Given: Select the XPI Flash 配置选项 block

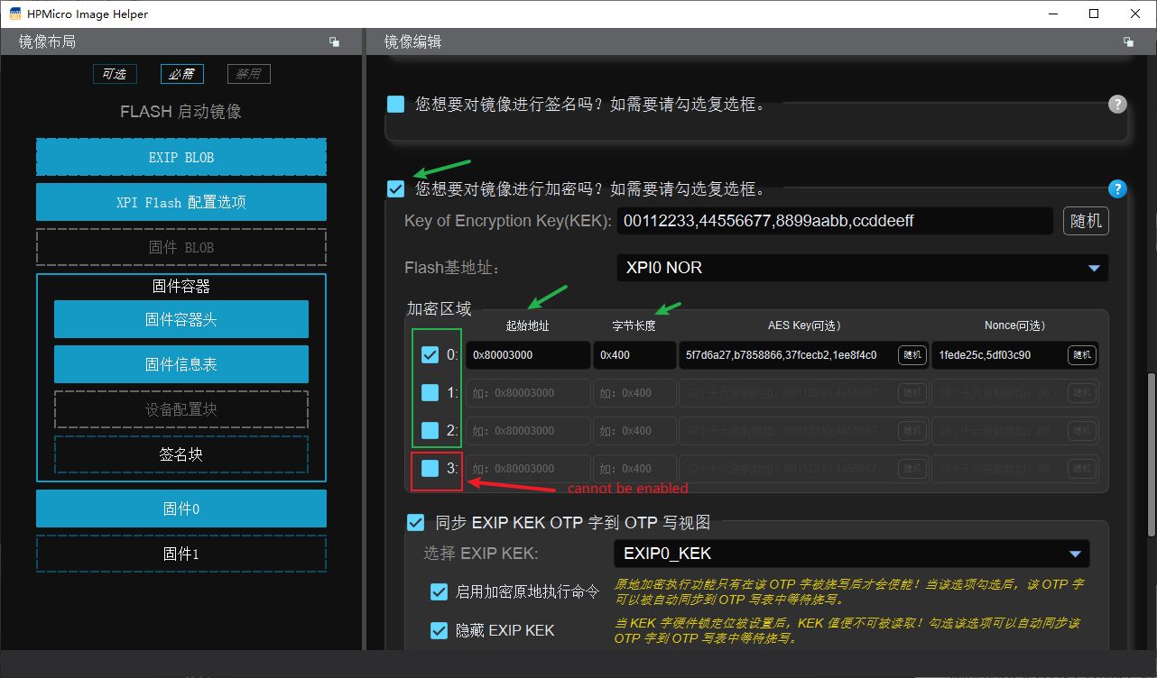Looking at the screenshot, I should (181, 202).
